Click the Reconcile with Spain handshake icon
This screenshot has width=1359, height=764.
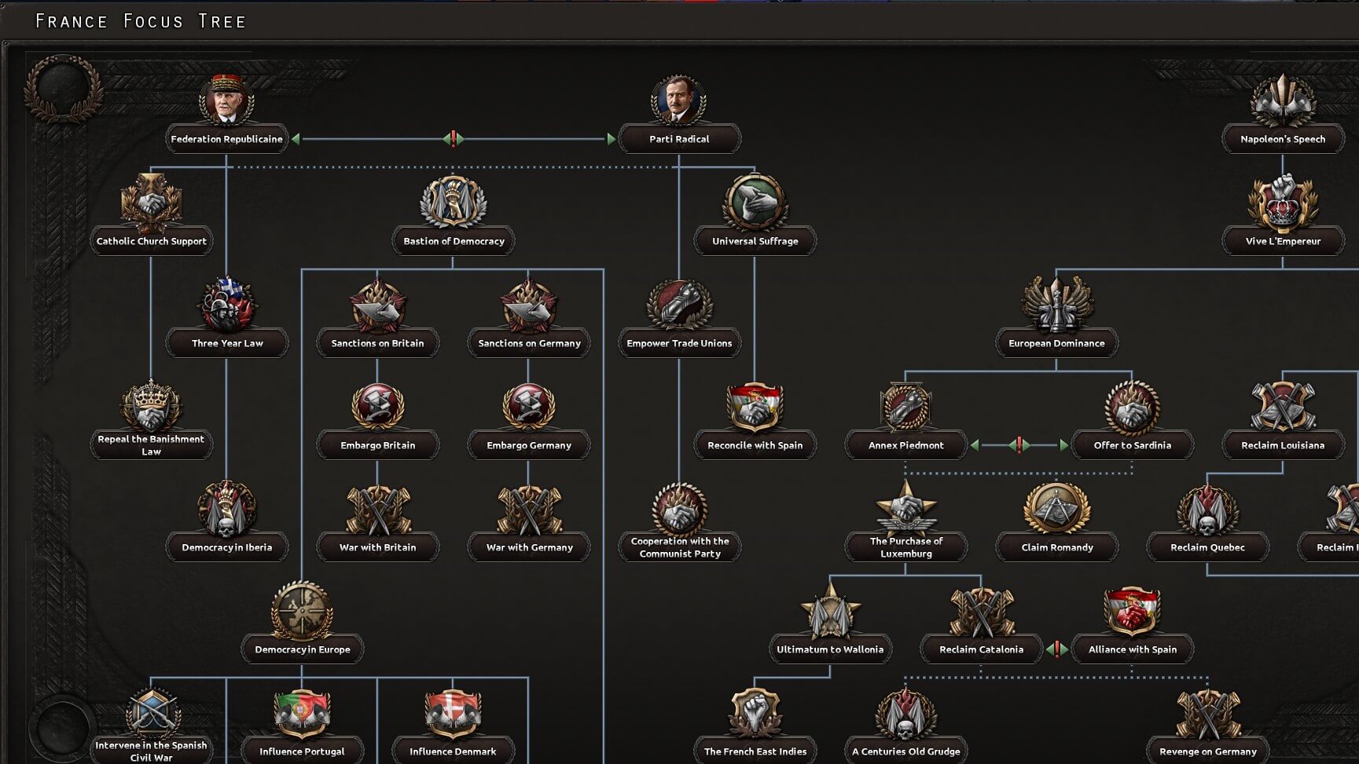[755, 407]
